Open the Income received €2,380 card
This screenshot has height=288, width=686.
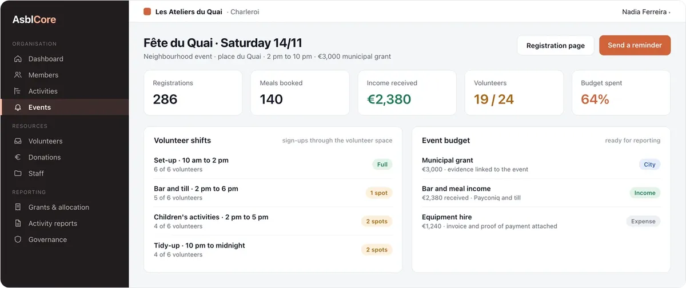click(407, 93)
